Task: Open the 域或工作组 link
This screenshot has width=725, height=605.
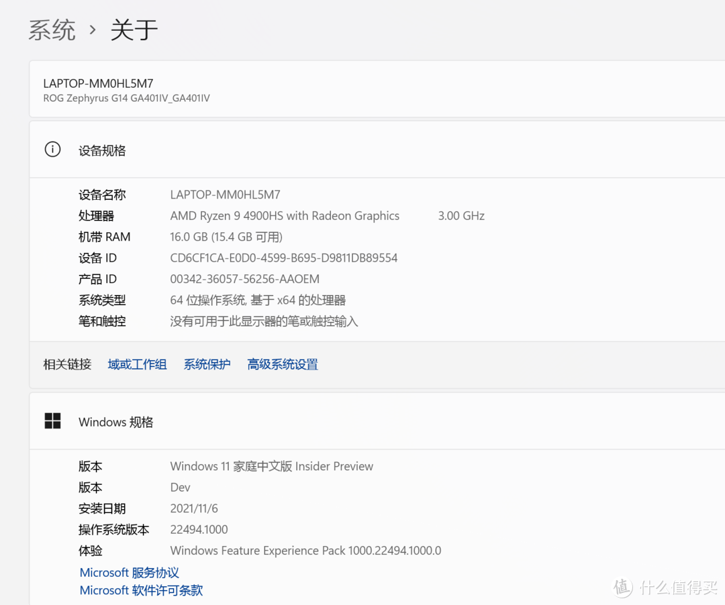Action: 137,364
